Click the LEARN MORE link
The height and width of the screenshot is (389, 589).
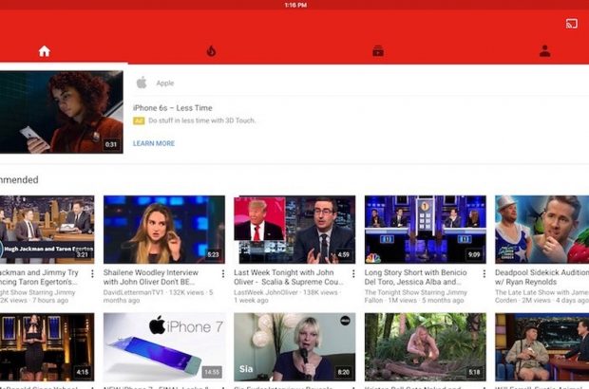(154, 143)
